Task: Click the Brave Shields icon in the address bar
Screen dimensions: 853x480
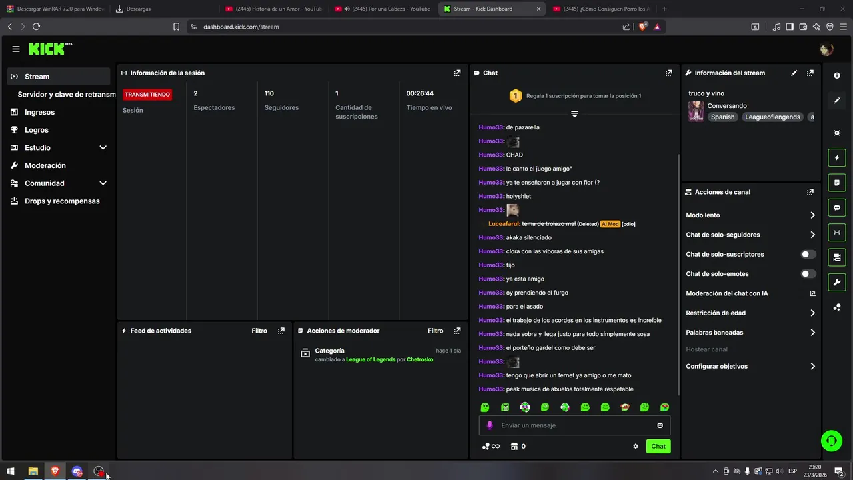Action: 642,27
